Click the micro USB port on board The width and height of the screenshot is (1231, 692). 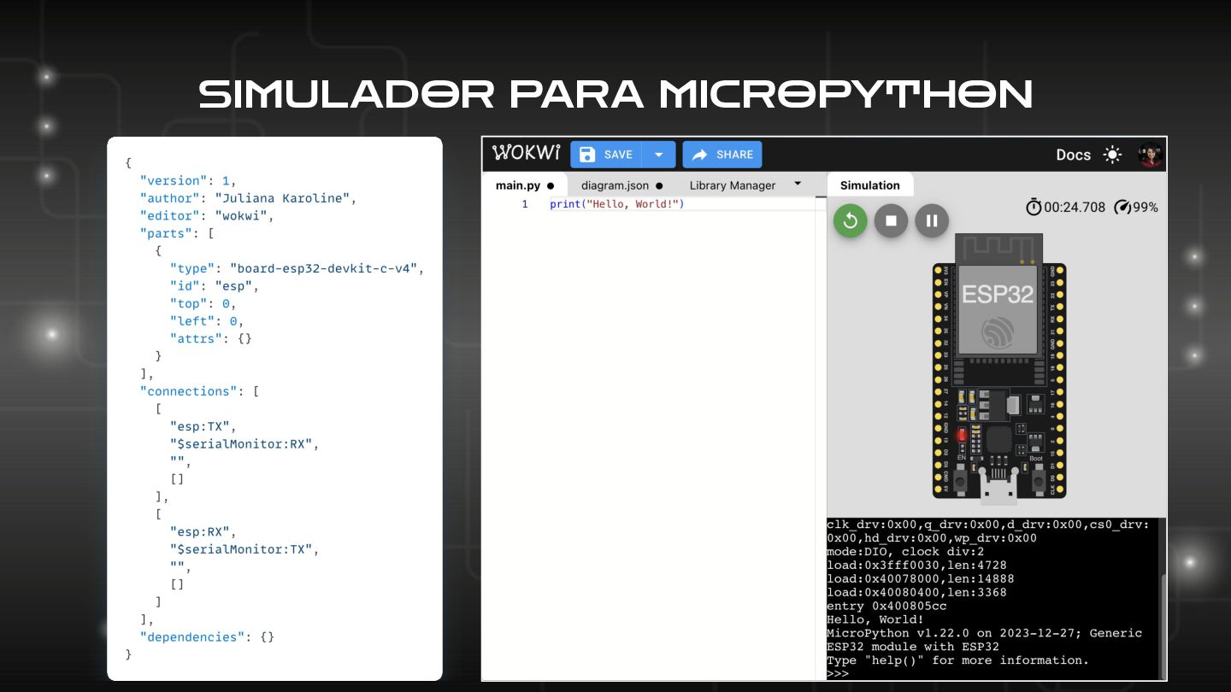click(998, 488)
